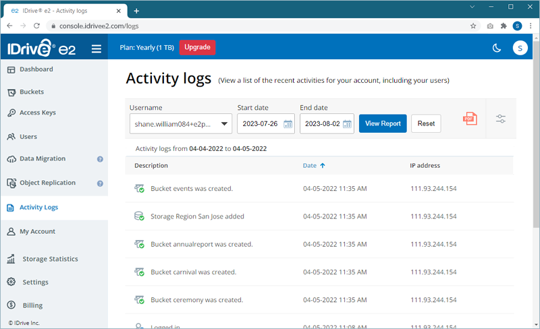The image size is (540, 329).
Task: Open calendar picker for Start date
Action: pos(288,124)
